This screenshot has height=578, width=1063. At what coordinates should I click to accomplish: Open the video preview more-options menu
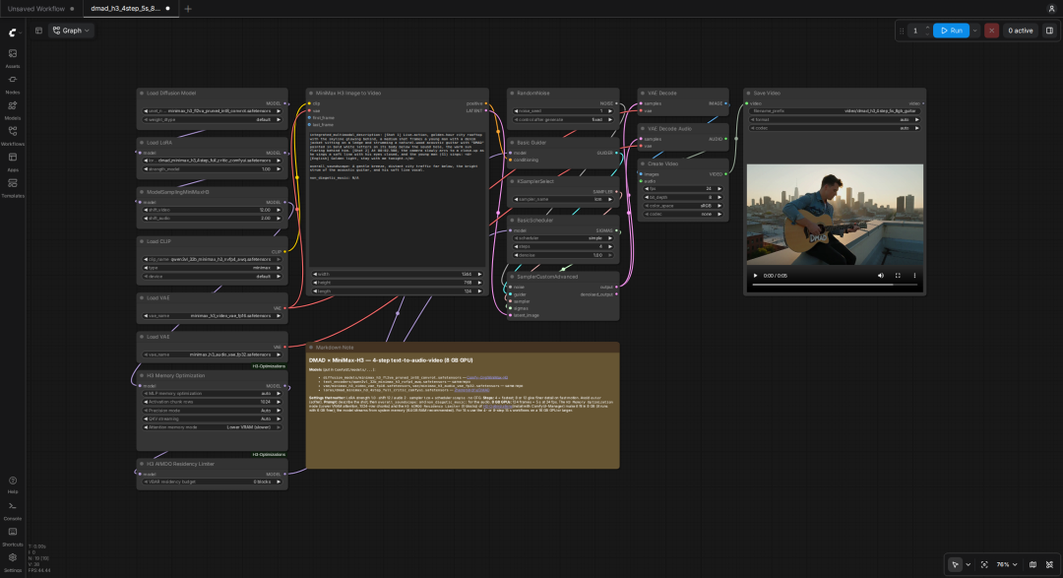point(914,276)
